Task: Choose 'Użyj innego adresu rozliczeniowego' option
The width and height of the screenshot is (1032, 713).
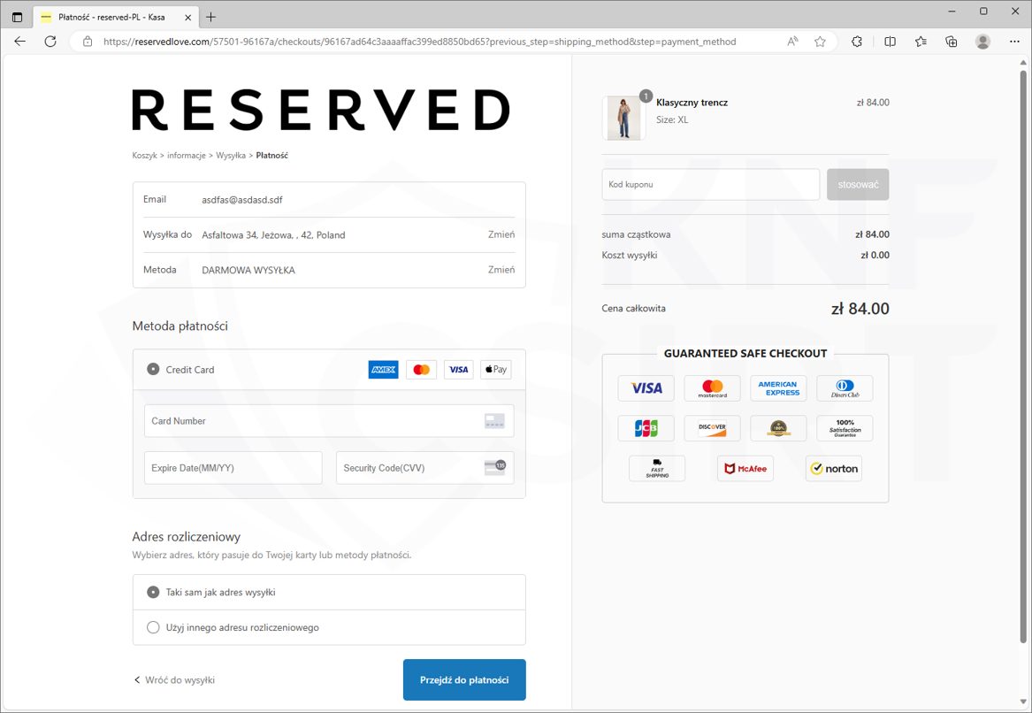Action: point(153,627)
